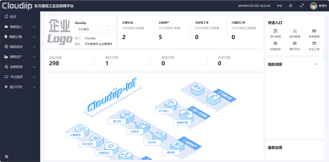Click the 首页 home icon in the sidebar

[x=6, y=16]
